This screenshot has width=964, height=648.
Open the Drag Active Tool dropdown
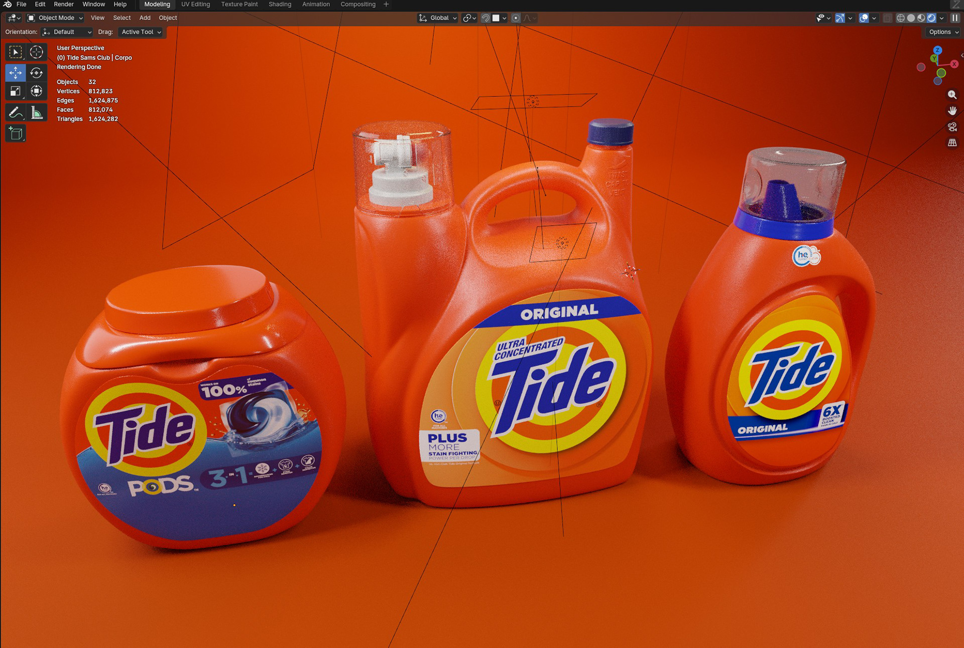point(141,32)
